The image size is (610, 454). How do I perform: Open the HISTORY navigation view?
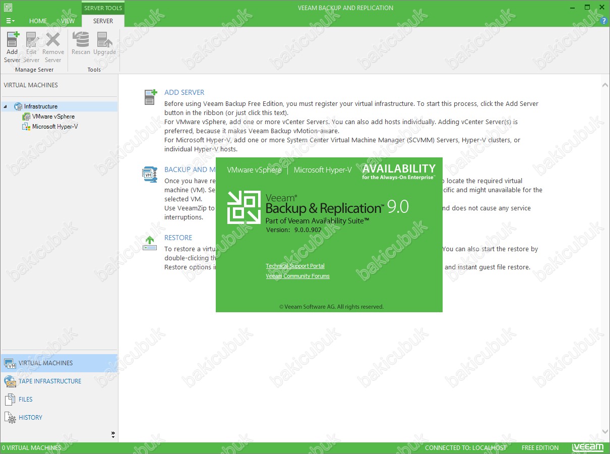coord(59,418)
